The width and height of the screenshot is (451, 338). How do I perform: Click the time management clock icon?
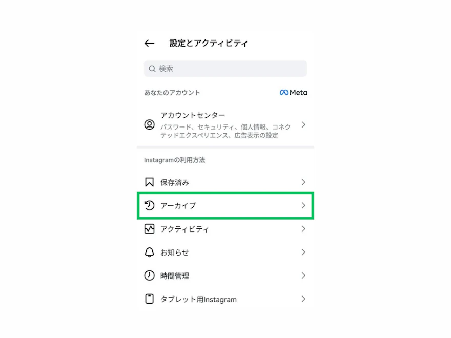click(x=149, y=276)
